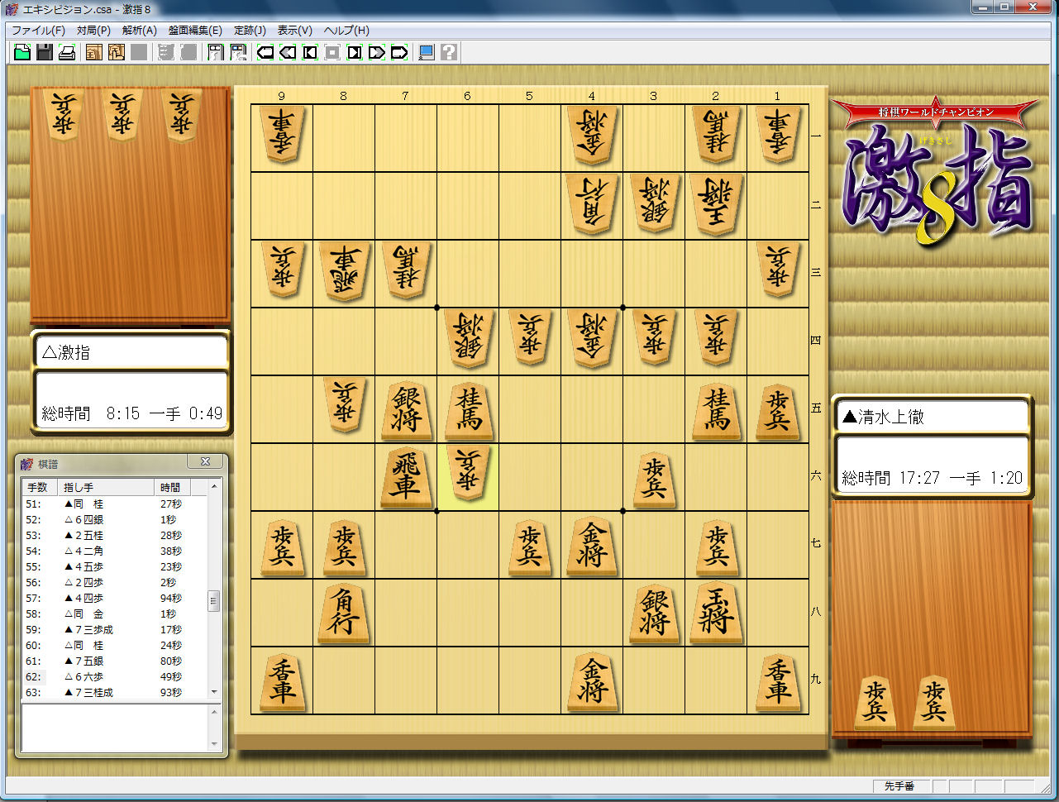Step forward one move with single-arrow button

(355, 53)
